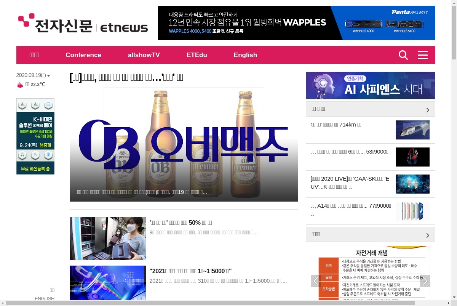Viewport: 457px width, 306px height.
Task: Open the AI 사피엔스 시대 banner
Action: 371,85
